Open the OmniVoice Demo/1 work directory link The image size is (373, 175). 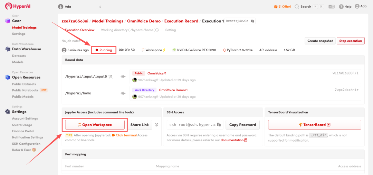173,90
